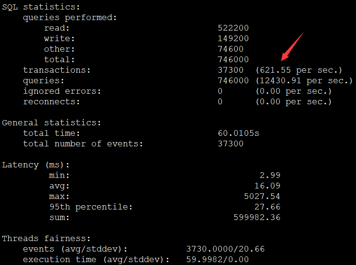Click the 'Latency (ms):' heading
The width and height of the screenshot is (356, 265).
(x=36, y=165)
